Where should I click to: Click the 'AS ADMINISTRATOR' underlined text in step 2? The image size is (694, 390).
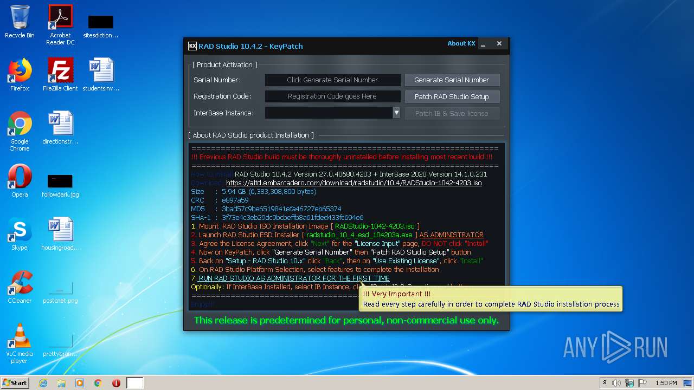tap(452, 235)
